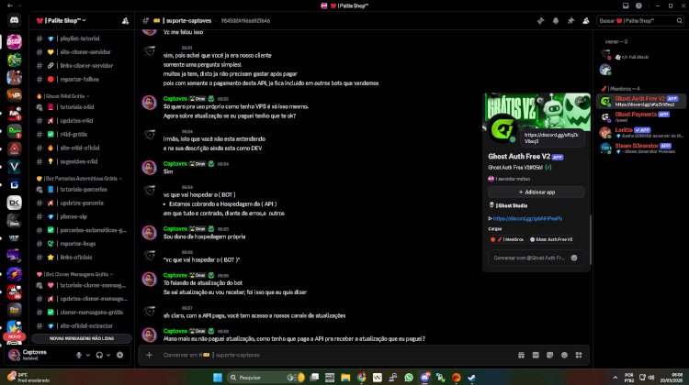Image resolution: width=689 pixels, height=385 pixels.
Task: Open Palite Shop server dropdown menu
Action: pos(61,20)
